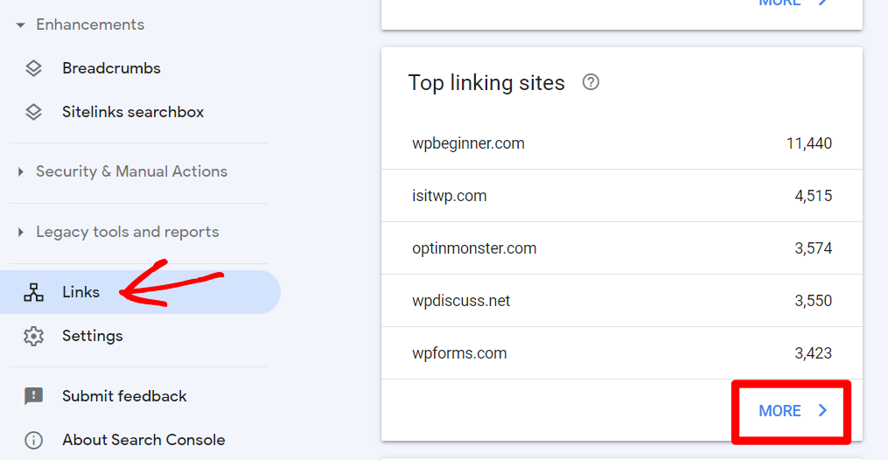Click the Settings gear icon
The width and height of the screenshot is (888, 460).
click(x=33, y=336)
